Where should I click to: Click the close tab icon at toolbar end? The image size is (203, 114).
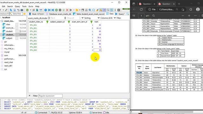tap(119, 10)
